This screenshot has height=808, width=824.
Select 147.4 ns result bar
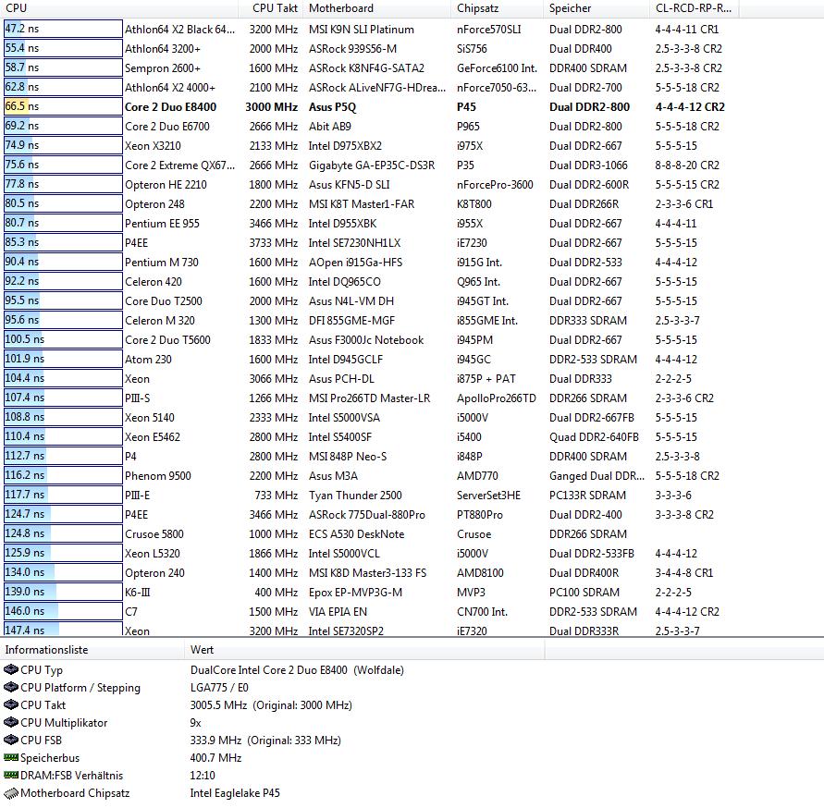pos(63,630)
